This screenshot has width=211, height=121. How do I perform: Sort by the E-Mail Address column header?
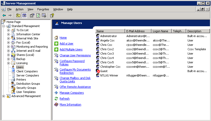138,31
